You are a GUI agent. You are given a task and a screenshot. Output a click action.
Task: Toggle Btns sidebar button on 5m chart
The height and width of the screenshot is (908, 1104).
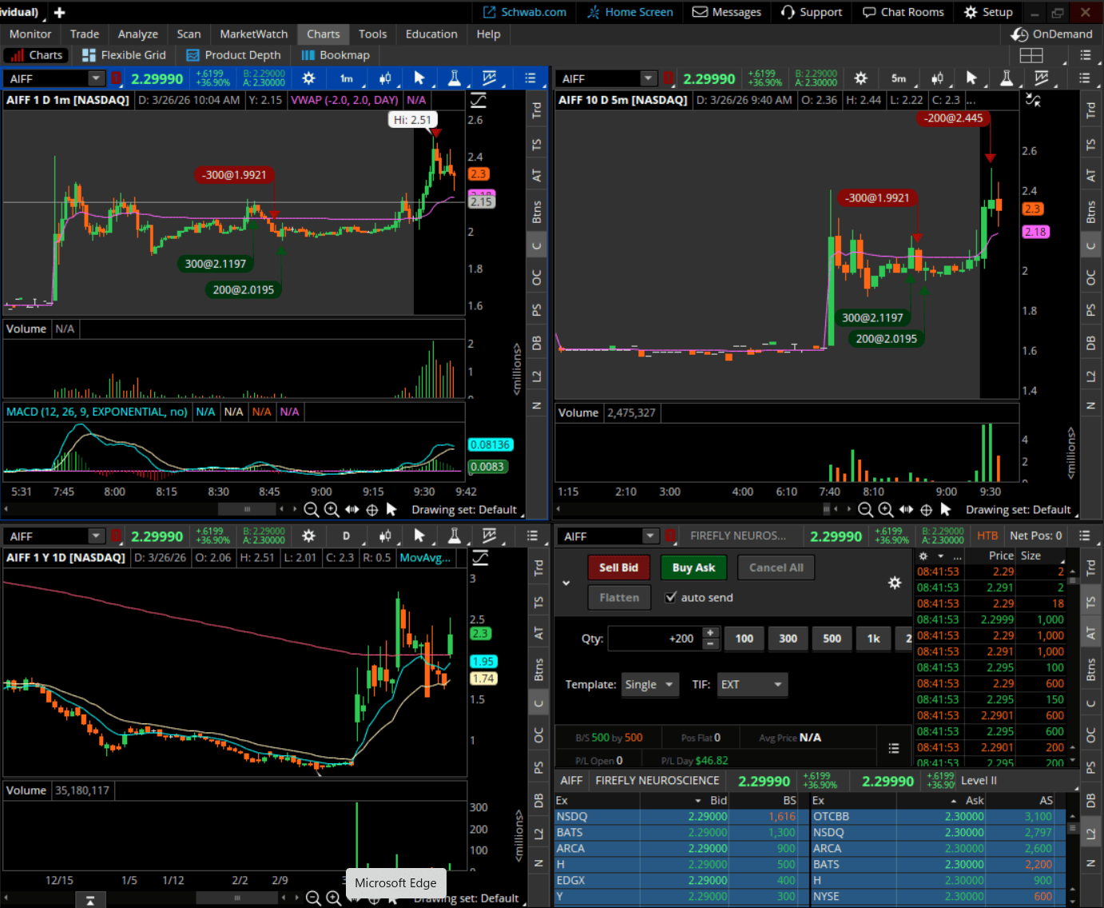(x=1090, y=212)
